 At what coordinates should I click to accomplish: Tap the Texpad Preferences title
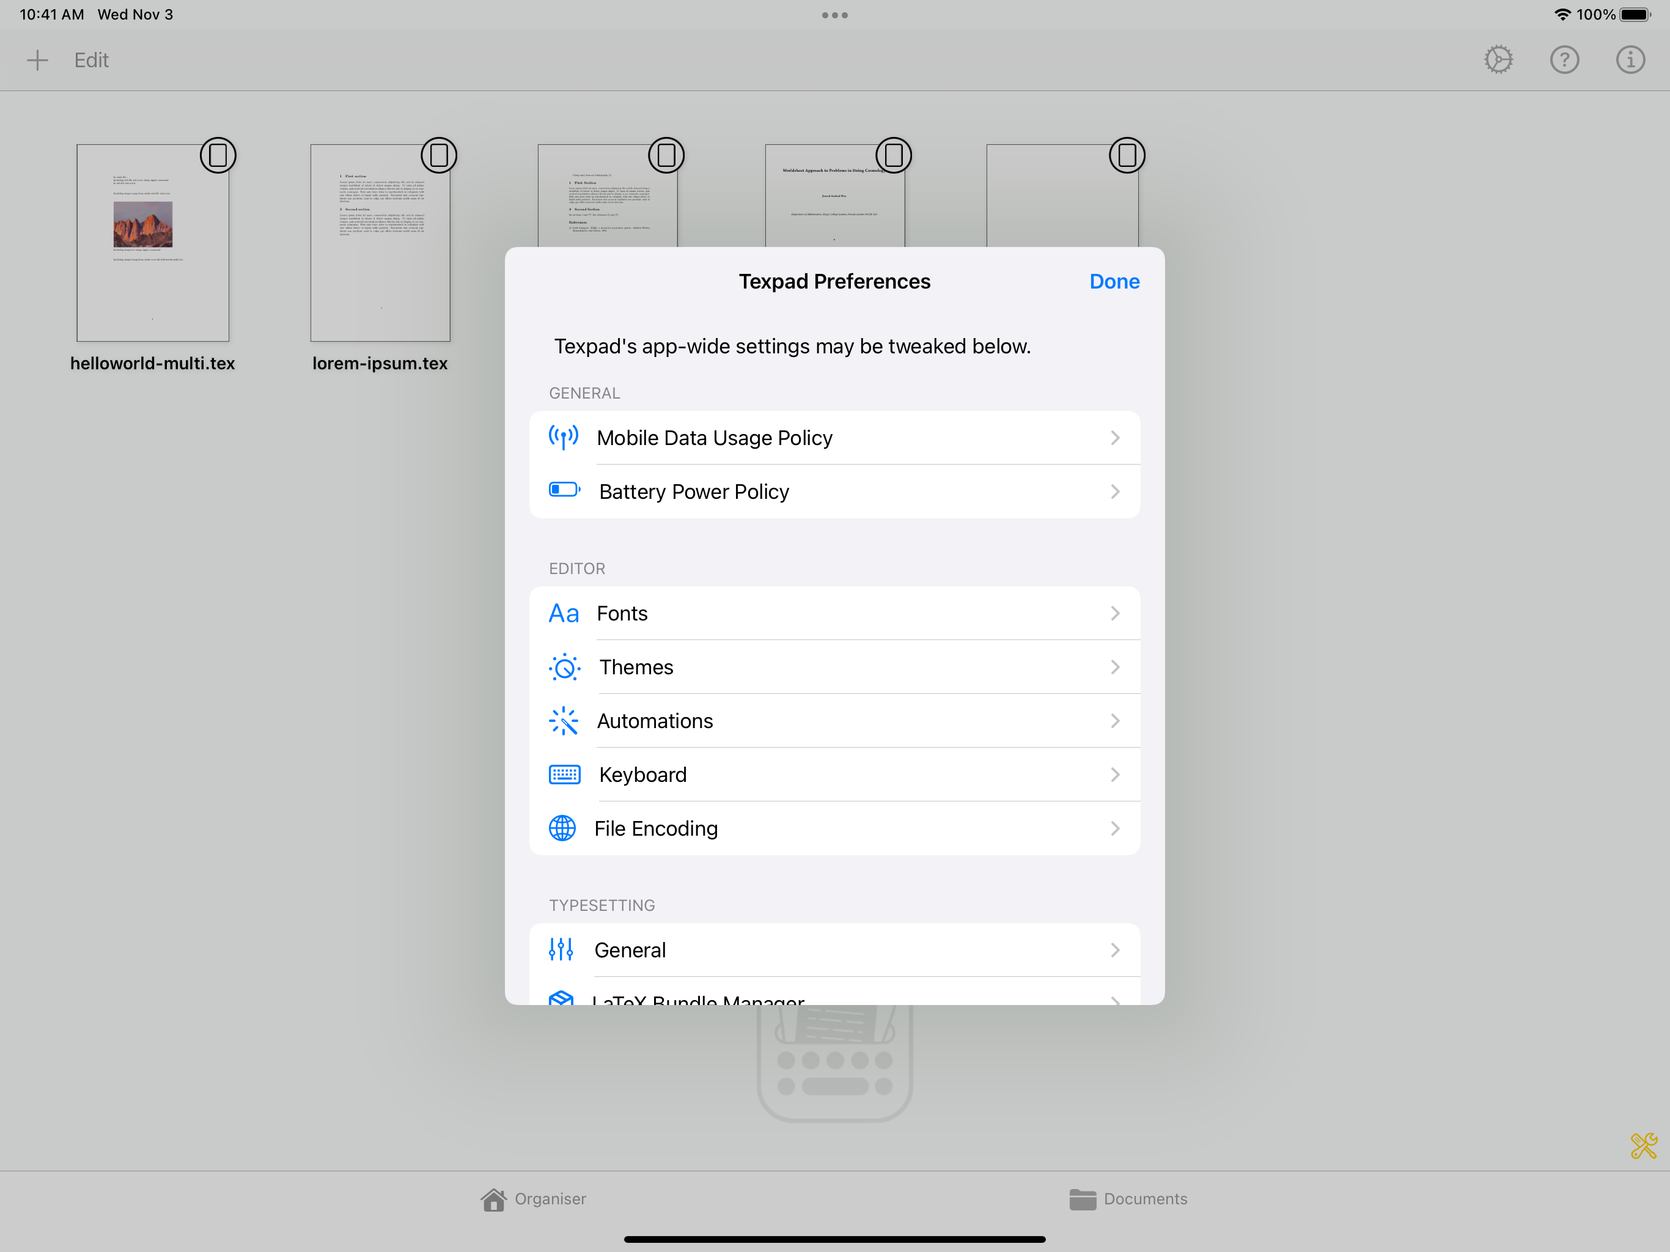click(834, 282)
